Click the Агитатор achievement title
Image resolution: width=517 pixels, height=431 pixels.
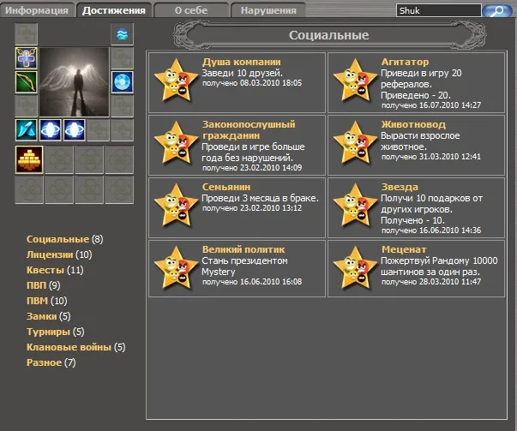pyautogui.click(x=405, y=62)
